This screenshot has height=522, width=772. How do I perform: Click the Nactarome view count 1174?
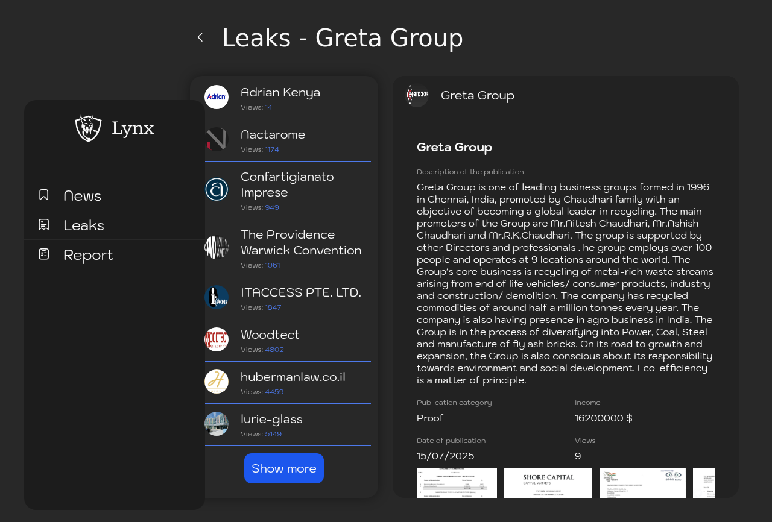272,149
